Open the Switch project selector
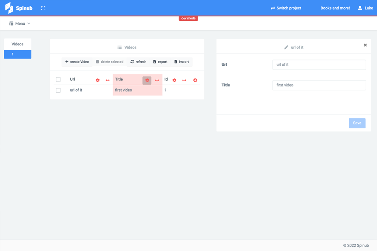Viewport: 377px width, 251px height. (286, 8)
